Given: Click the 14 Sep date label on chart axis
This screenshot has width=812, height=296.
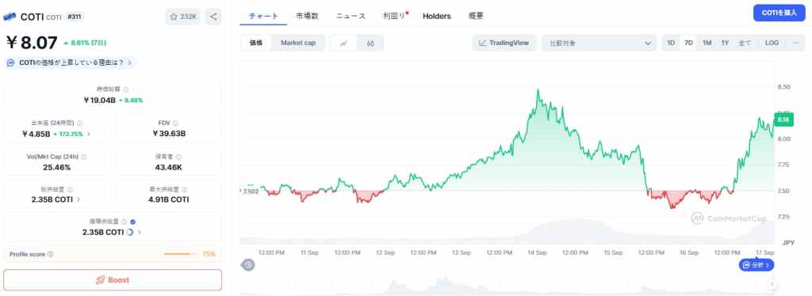Looking at the screenshot, I should coord(537,252).
